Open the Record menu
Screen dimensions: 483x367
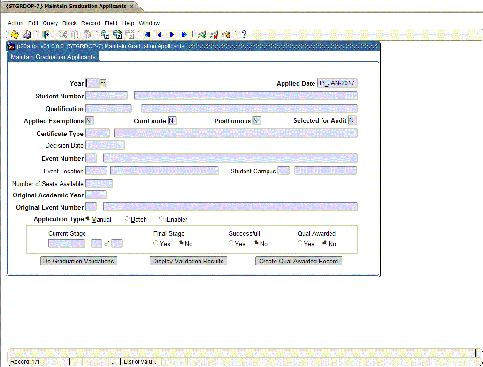tap(90, 23)
